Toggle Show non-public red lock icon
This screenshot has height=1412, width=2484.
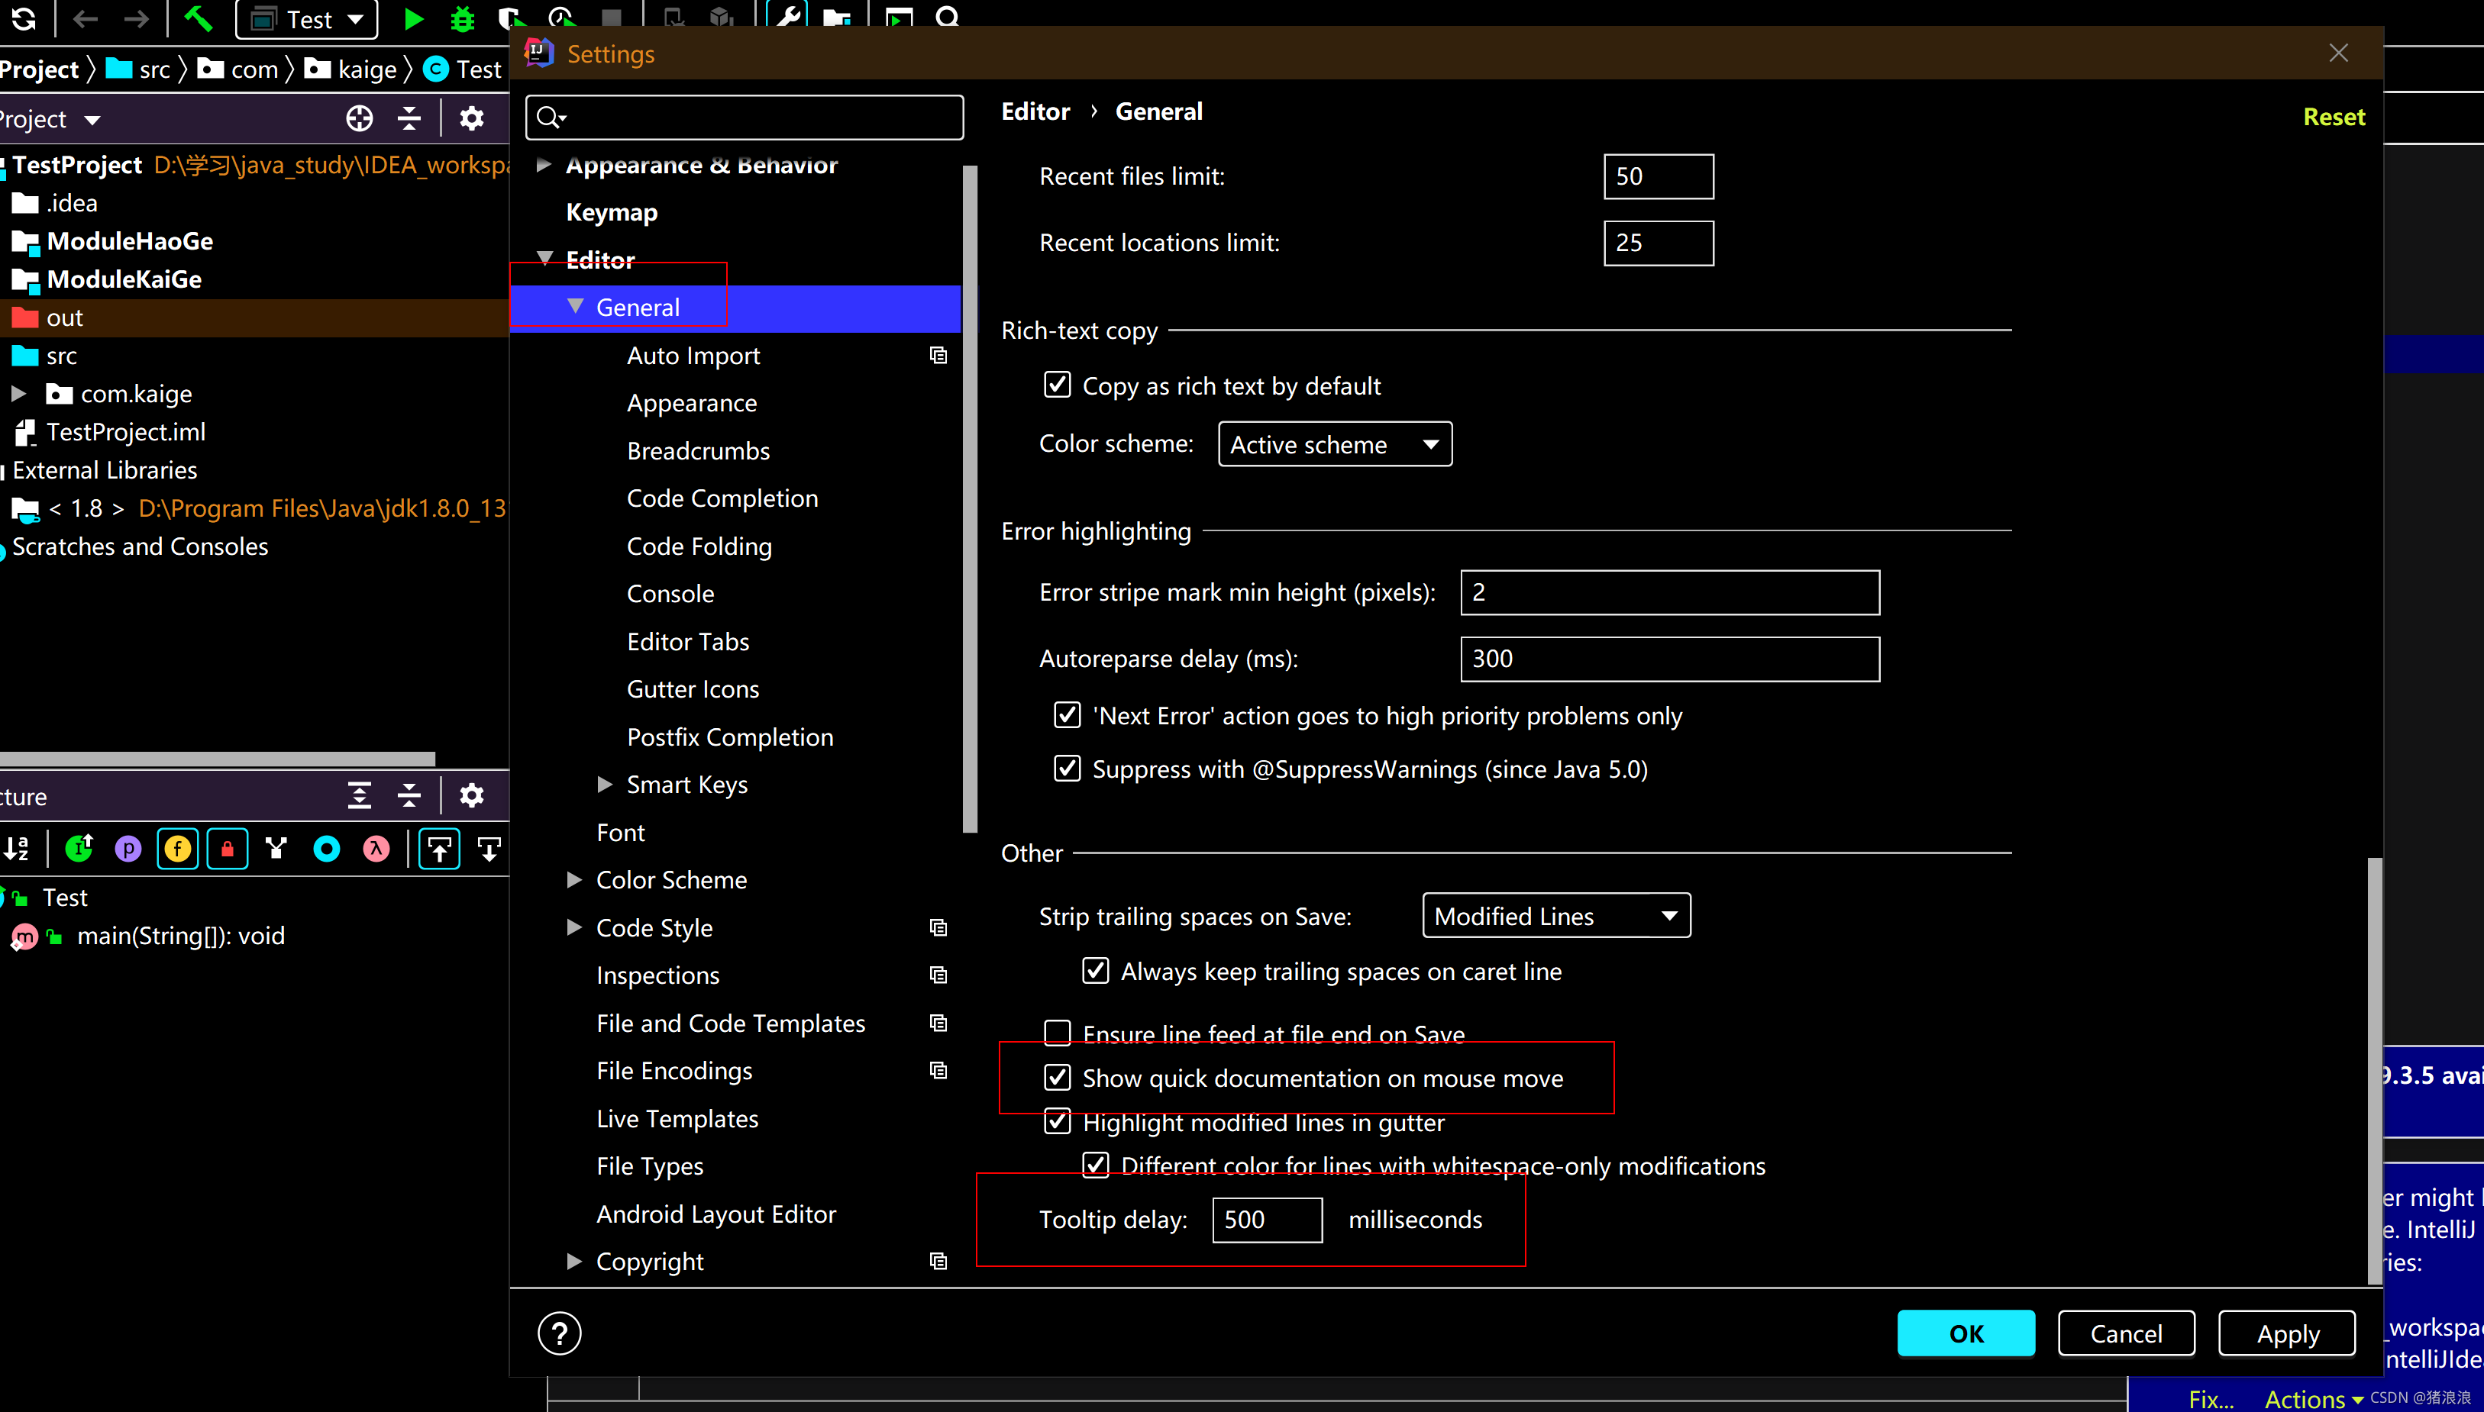coord(227,849)
